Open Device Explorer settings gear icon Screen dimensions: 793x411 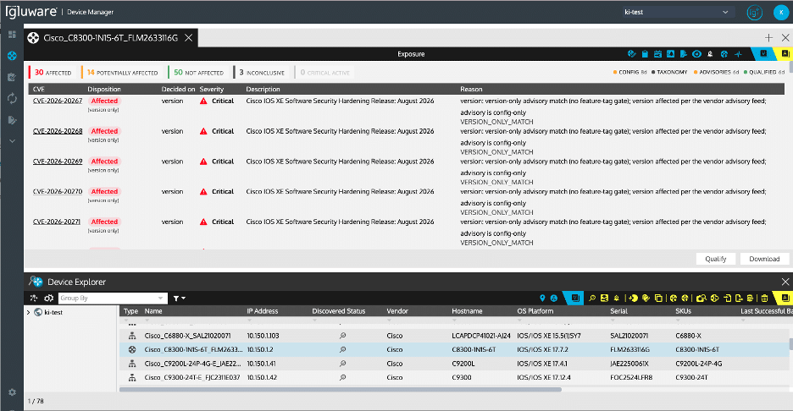tap(48, 298)
